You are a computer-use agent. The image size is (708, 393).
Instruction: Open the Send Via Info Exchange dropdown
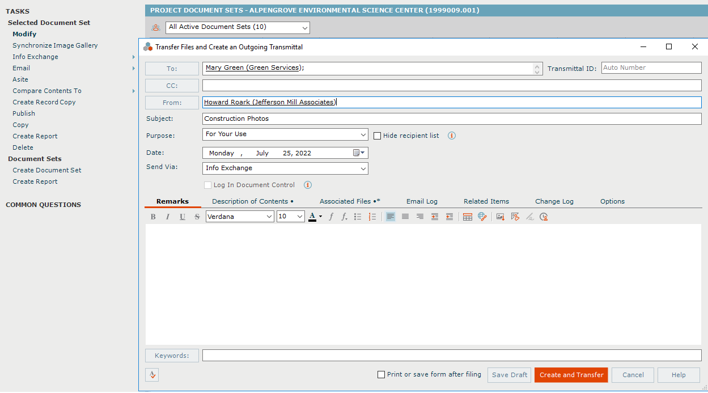(285, 168)
